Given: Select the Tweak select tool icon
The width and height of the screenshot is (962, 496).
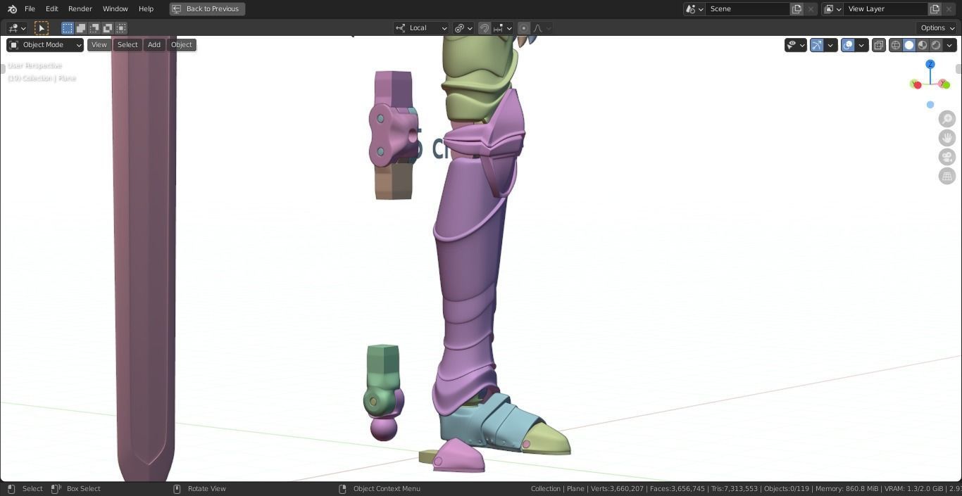Looking at the screenshot, I should (x=42, y=28).
